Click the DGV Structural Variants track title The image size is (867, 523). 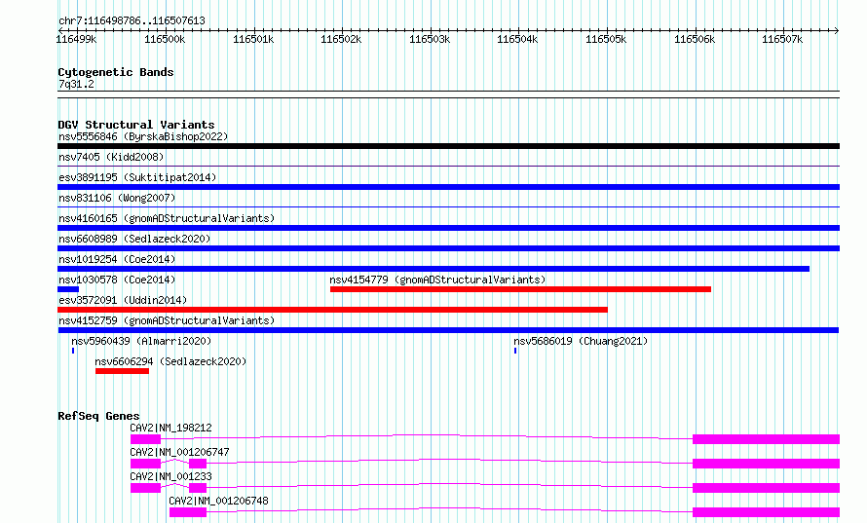pos(136,125)
